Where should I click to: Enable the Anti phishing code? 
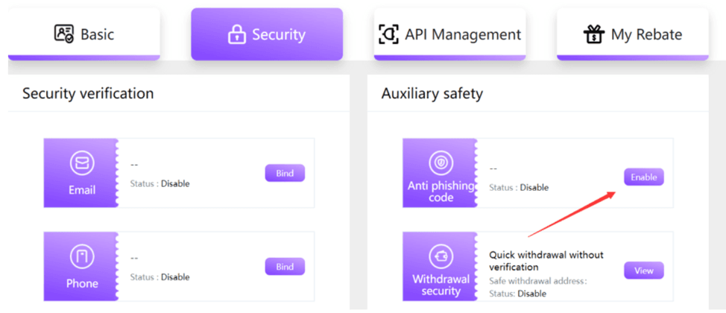tap(643, 177)
